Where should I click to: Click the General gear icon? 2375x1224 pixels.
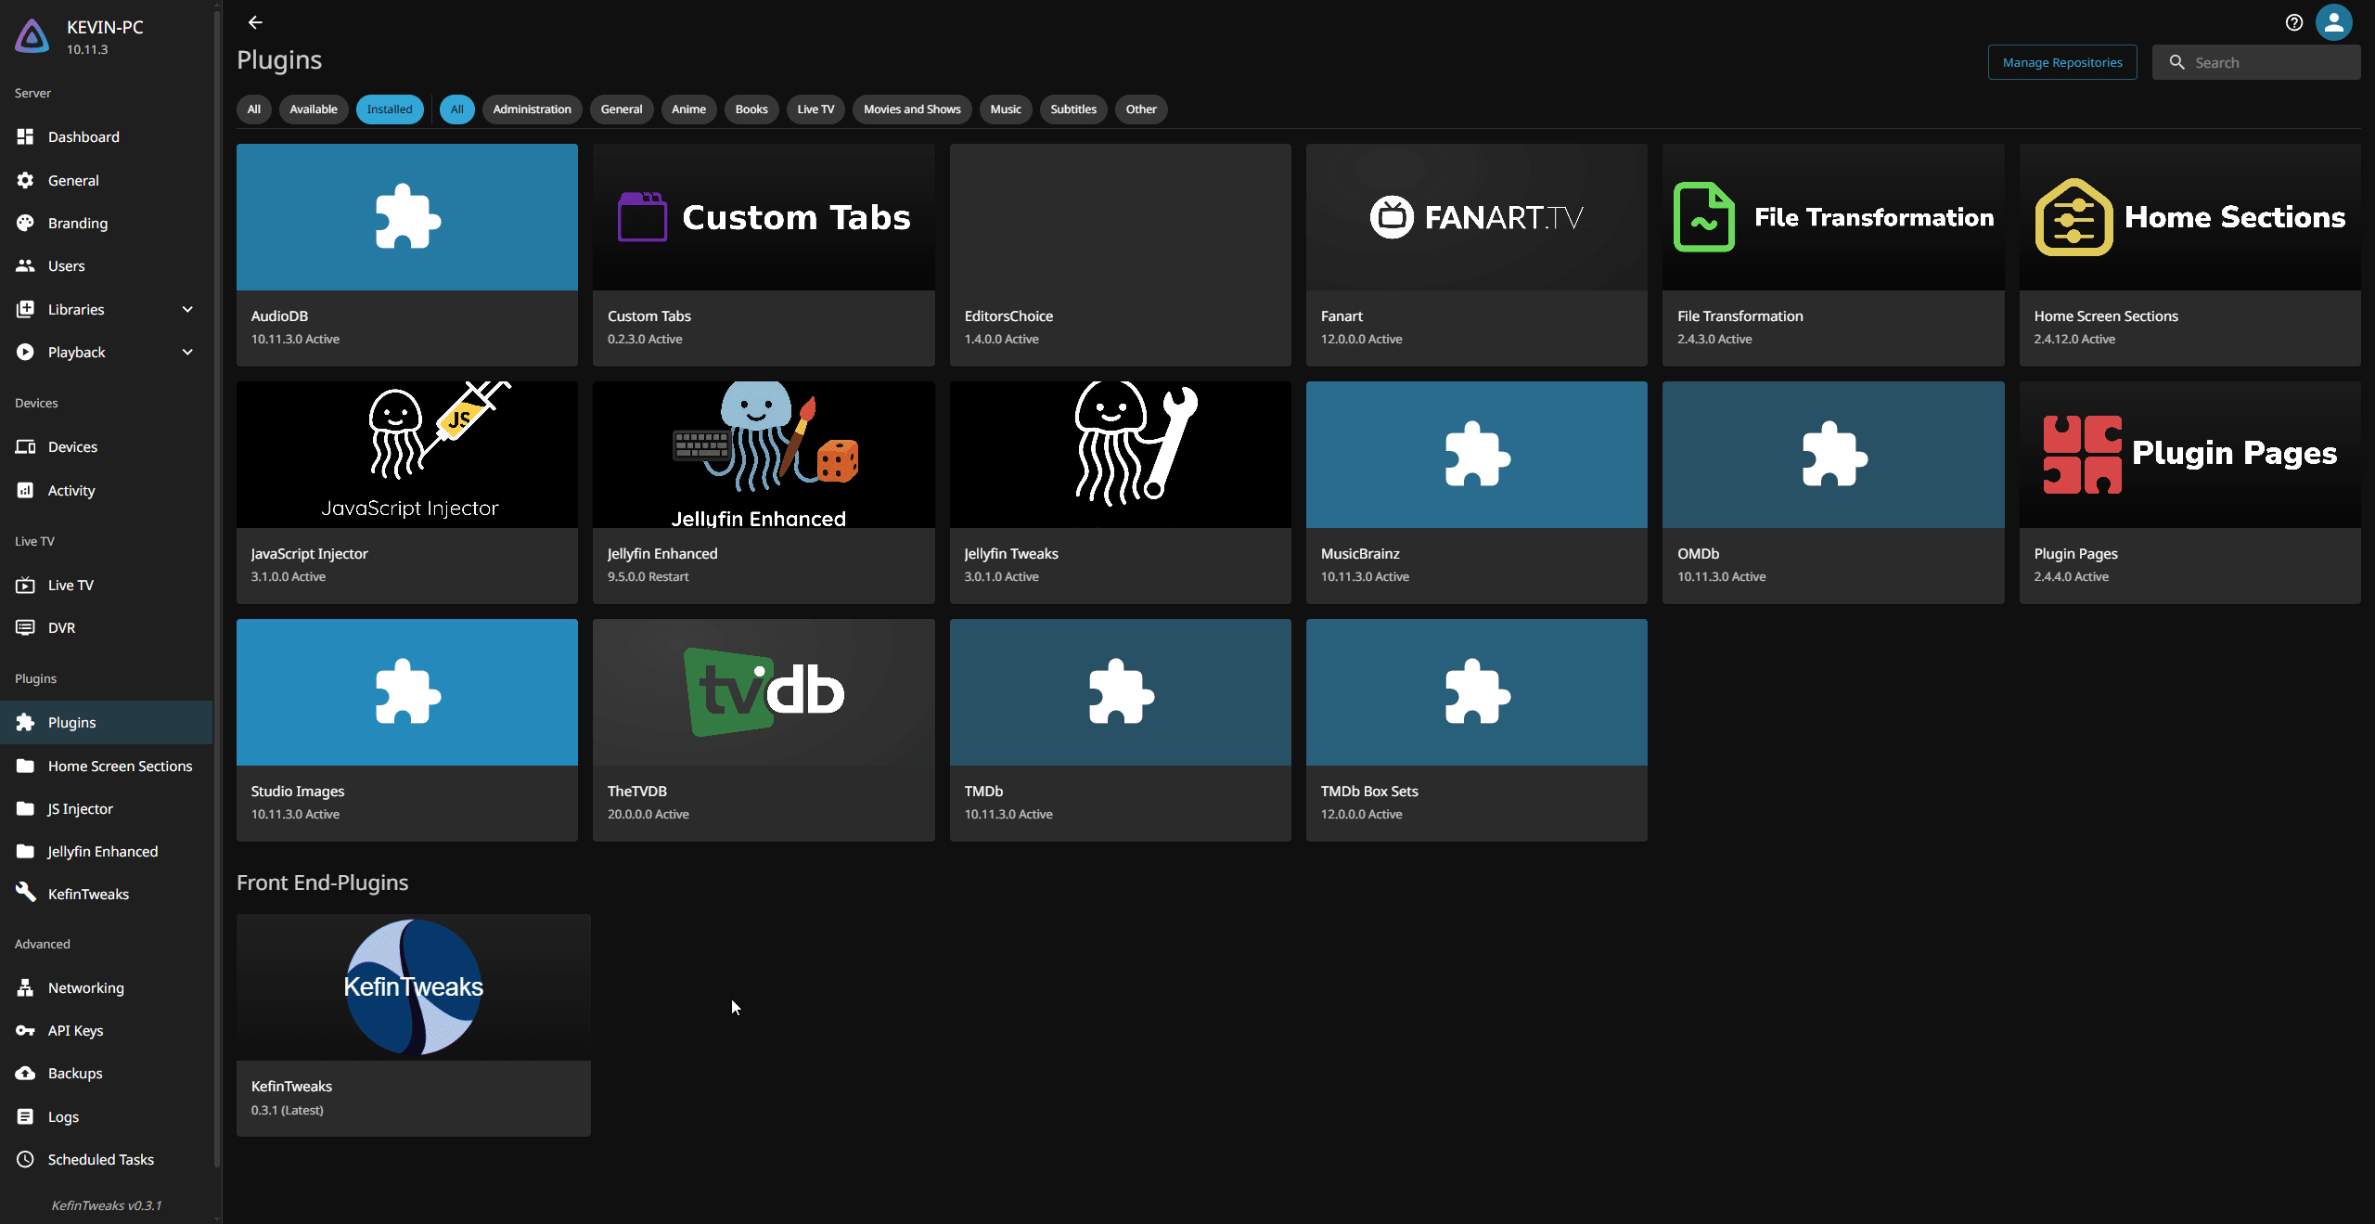coord(25,180)
